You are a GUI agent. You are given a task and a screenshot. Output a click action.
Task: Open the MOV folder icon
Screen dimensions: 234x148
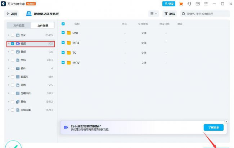(x=69, y=63)
